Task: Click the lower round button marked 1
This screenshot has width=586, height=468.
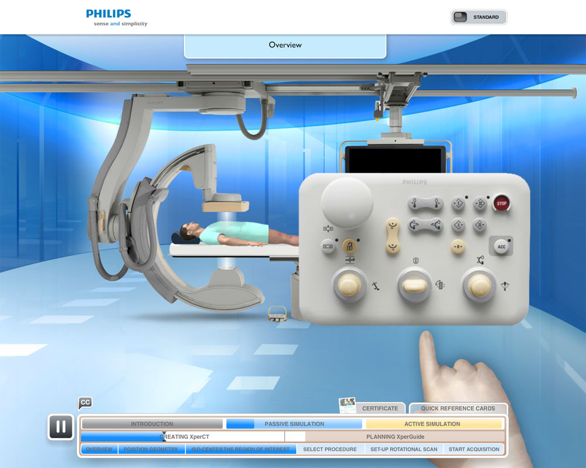Action: [x=458, y=225]
